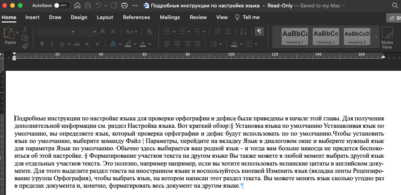The width and height of the screenshot is (401, 195).
Task: Open the References tab
Action: [x=136, y=17]
